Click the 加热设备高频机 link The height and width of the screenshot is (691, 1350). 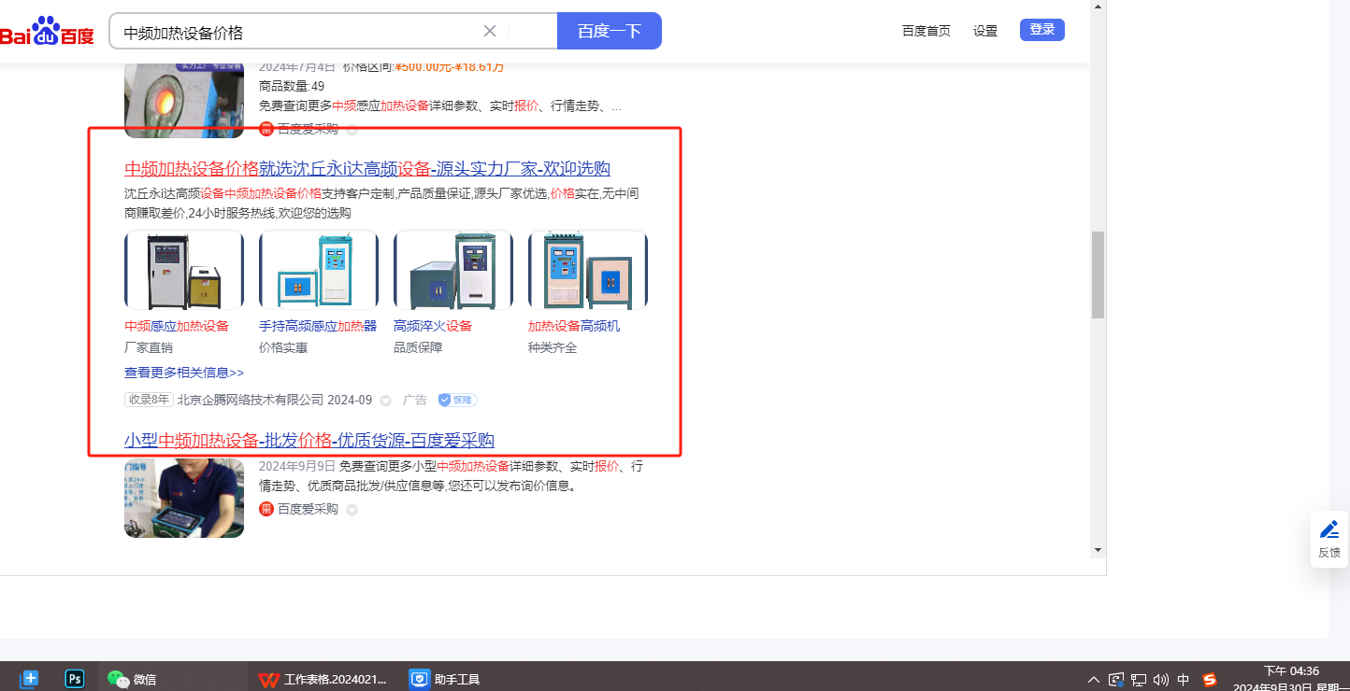click(x=574, y=326)
